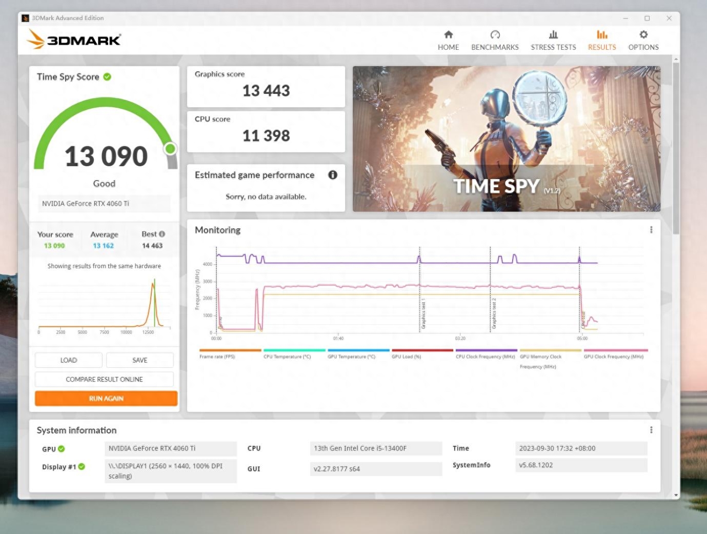Toggle the GPU Clock Frequency legend series
This screenshot has height=534, width=707.
point(615,354)
